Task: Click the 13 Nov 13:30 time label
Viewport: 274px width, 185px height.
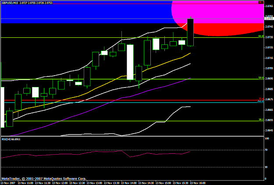Action: tap(112, 183)
